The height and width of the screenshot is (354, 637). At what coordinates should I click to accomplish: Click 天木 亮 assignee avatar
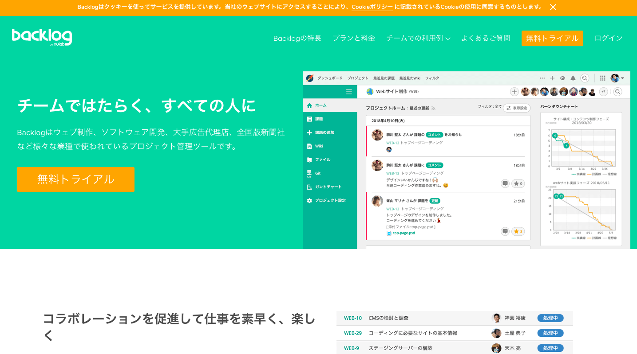(496, 348)
